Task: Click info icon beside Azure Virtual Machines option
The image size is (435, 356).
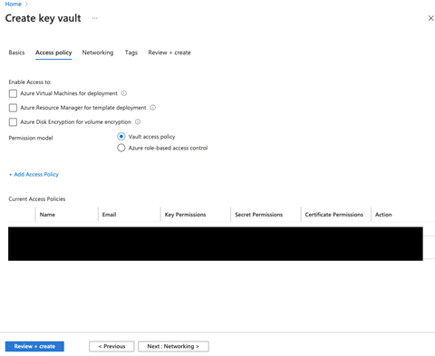Action: 124,93
